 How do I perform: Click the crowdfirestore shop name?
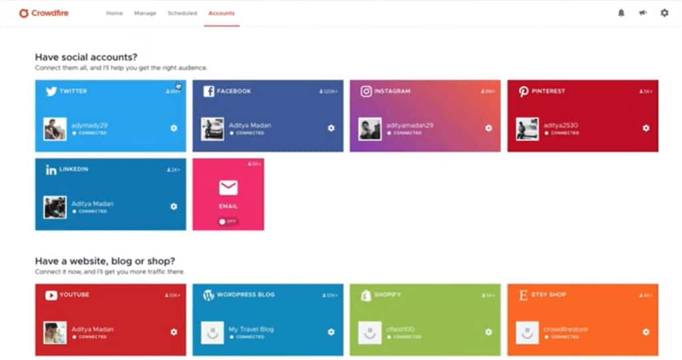point(565,329)
